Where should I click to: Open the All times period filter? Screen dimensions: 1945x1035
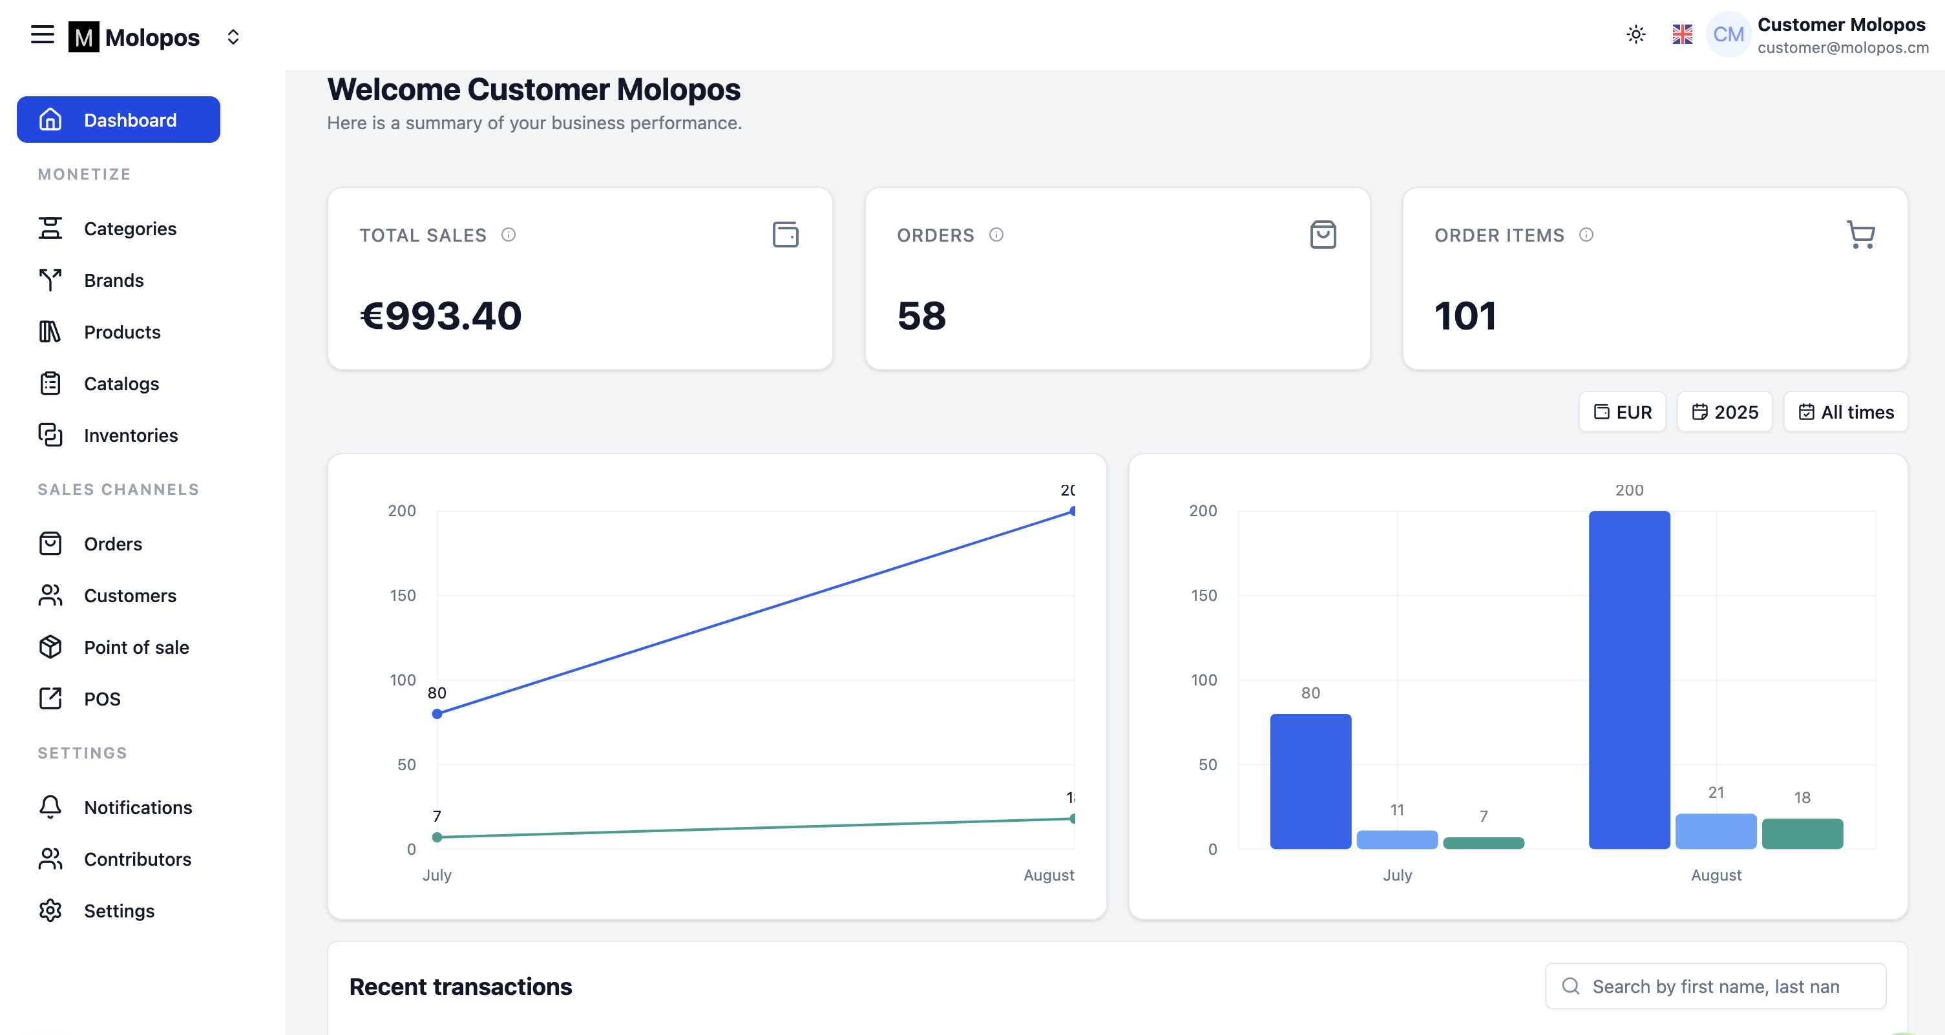(x=1845, y=412)
